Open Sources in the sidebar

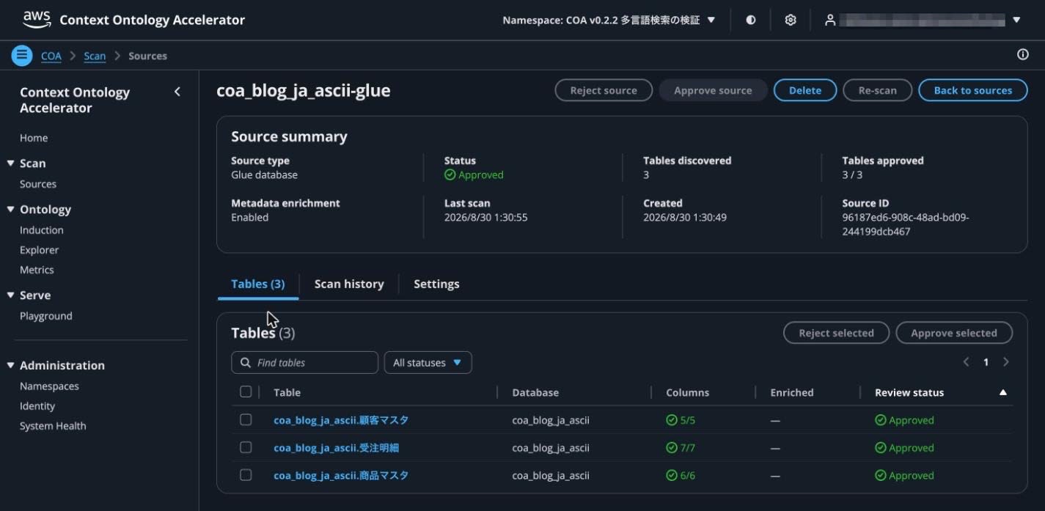click(38, 184)
